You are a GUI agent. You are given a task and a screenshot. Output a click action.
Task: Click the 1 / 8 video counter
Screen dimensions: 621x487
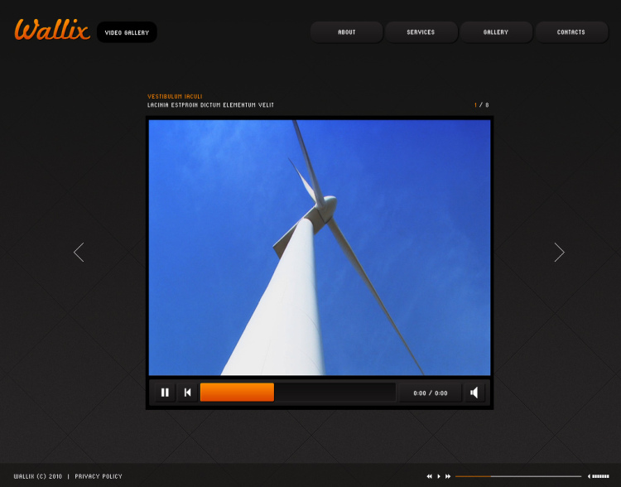tap(482, 105)
